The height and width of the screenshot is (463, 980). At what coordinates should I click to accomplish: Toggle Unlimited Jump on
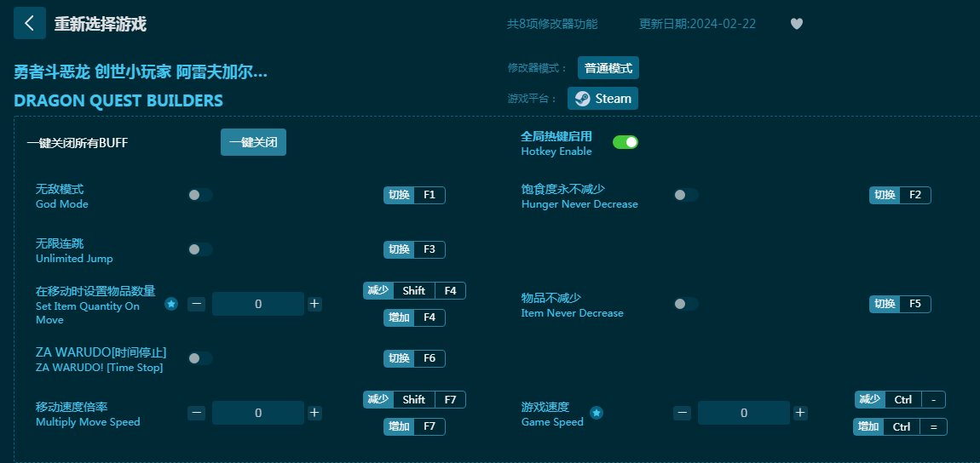(200, 249)
